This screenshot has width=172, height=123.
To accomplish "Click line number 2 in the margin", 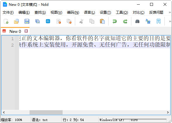I will pos(13,45).
